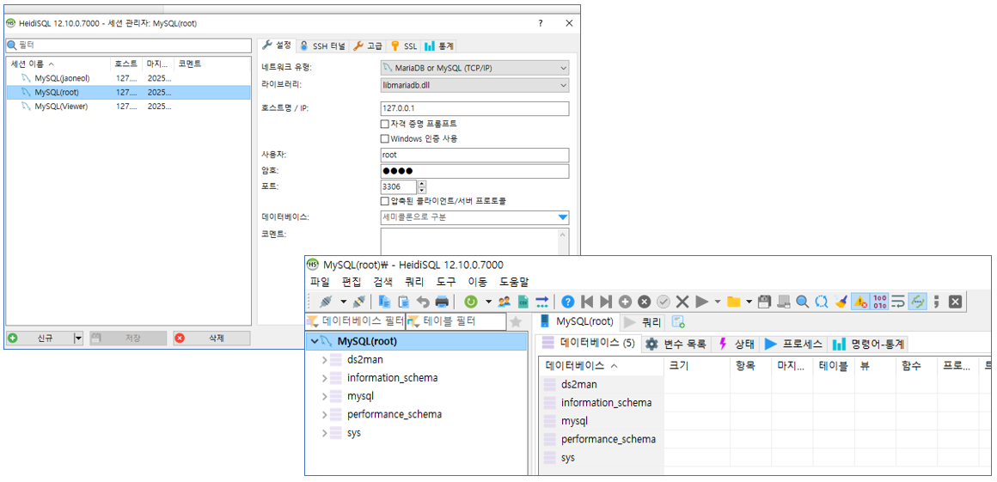Toggle the binary 100/010 display button

pos(880,302)
